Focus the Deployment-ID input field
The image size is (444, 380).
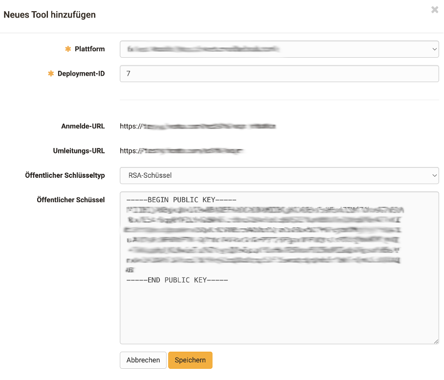coord(279,74)
